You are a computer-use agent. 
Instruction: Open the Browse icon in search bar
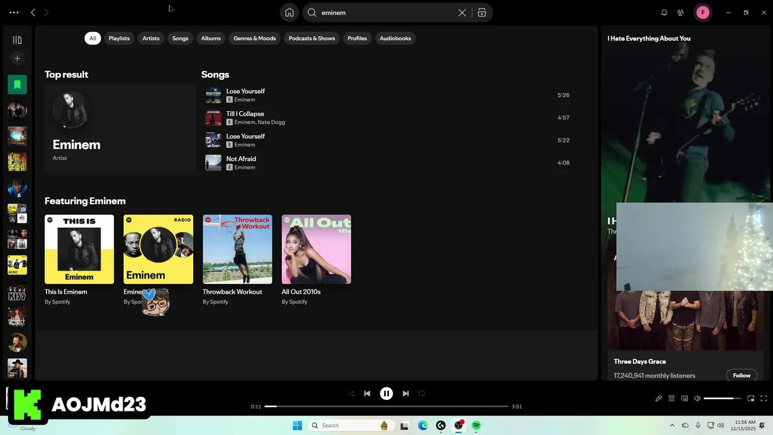tap(482, 12)
